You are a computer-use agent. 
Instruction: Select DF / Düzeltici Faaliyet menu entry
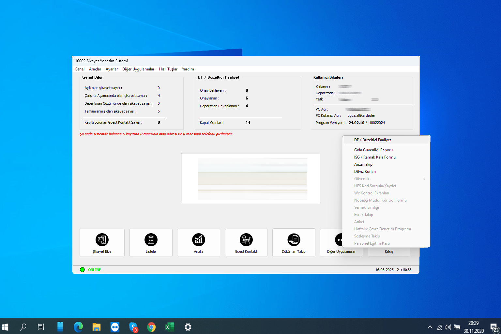coord(372,140)
